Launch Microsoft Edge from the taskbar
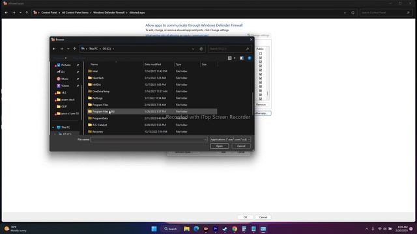This screenshot has height=234, width=417. click(x=196, y=229)
